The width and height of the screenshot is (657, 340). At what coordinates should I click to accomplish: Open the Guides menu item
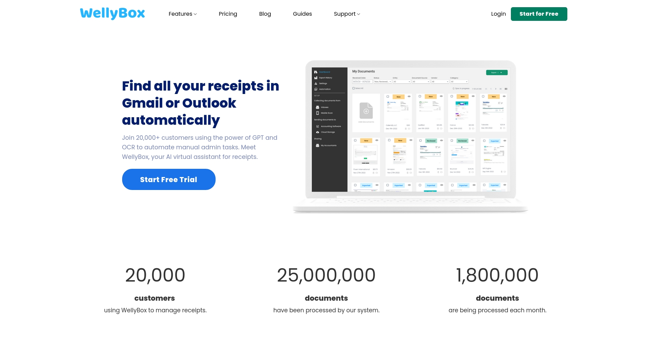tap(302, 14)
